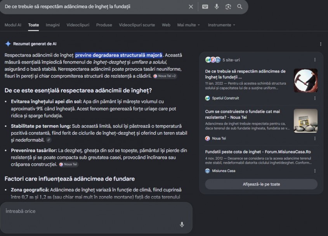
Task: Go to the Videoclipuri tab
Action: tap(78, 25)
